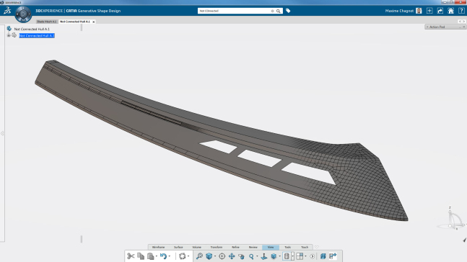This screenshot has width=467, height=262.
Task: Click the search magnifier icon
Action: 278,11
